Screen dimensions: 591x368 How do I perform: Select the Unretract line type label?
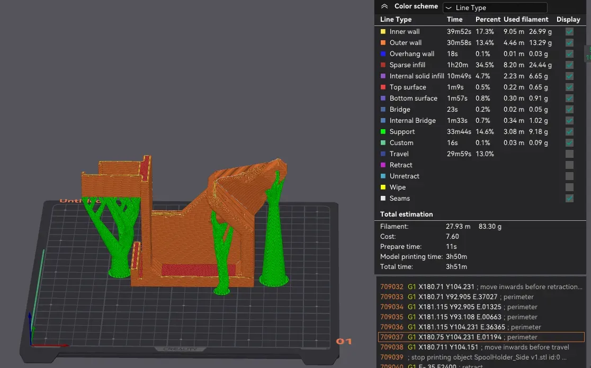point(404,176)
